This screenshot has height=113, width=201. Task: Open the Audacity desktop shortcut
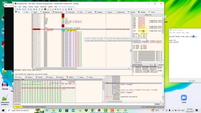click(x=5, y=85)
